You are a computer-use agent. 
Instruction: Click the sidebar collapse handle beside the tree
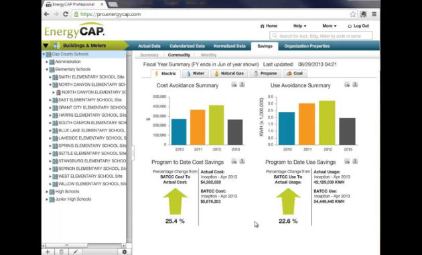click(x=133, y=153)
